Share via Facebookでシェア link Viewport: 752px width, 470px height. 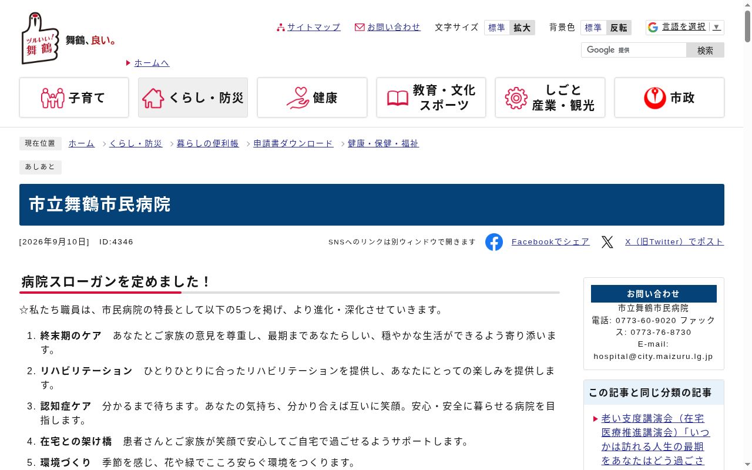[550, 242]
